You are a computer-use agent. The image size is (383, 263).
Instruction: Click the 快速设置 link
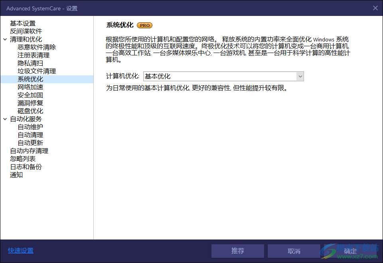(x=20, y=251)
